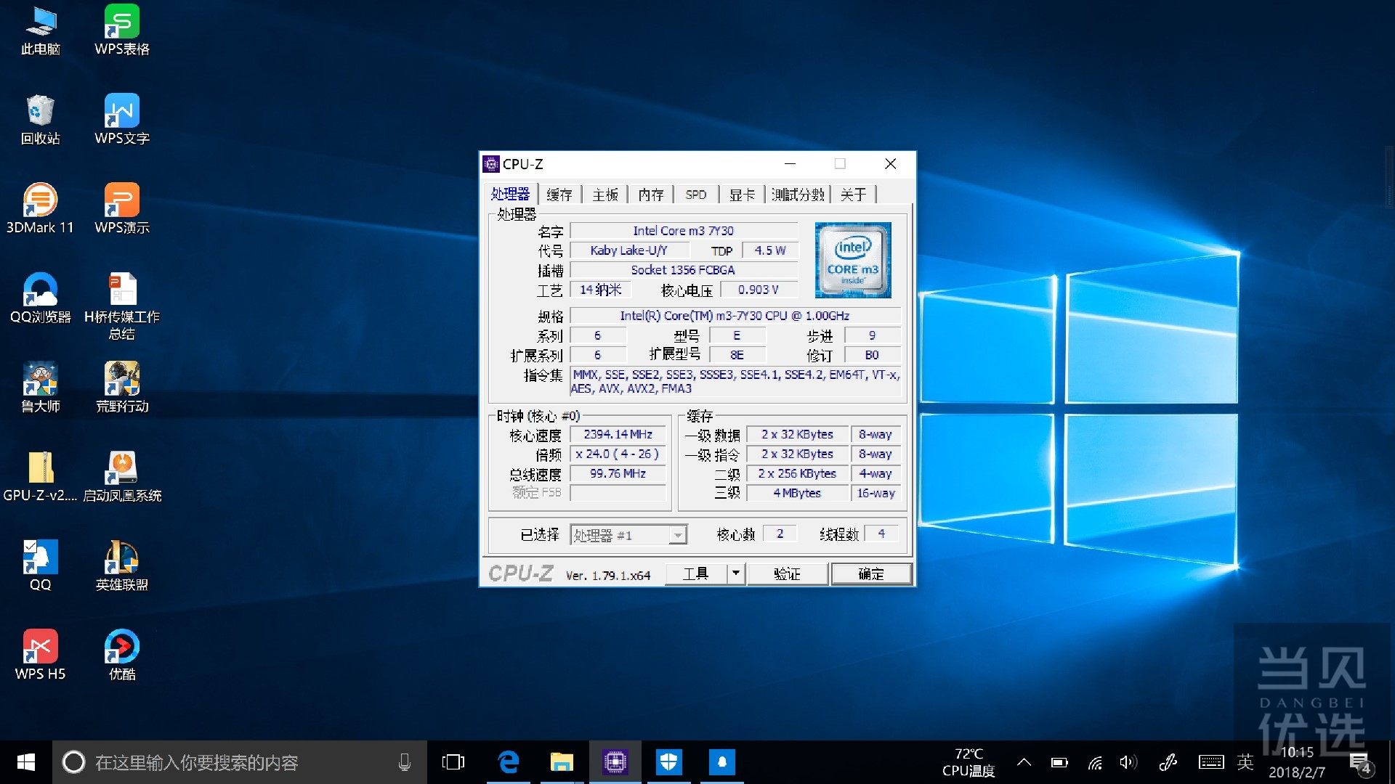Launch QQ desktop shortcut

click(x=41, y=566)
